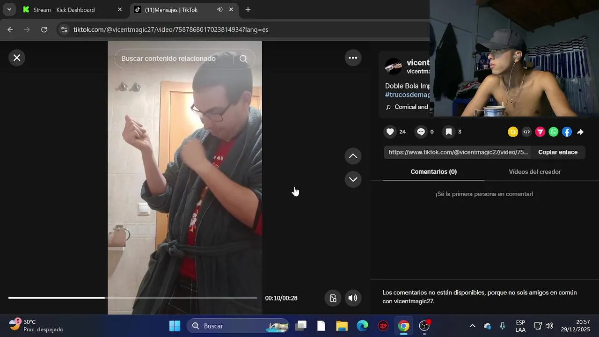Screen dimensions: 599x337
Task: Click the browser address bar URL
Action: click(x=171, y=29)
